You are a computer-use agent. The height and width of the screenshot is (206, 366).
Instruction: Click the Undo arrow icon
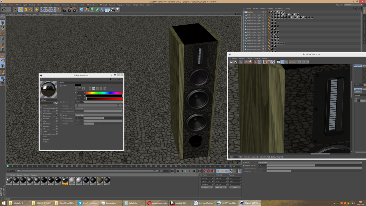click(x=4, y=9)
